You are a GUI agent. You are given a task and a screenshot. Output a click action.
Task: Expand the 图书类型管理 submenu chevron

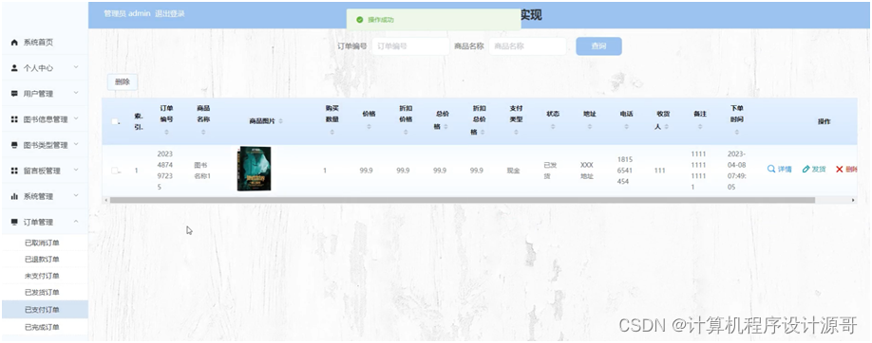(x=76, y=145)
